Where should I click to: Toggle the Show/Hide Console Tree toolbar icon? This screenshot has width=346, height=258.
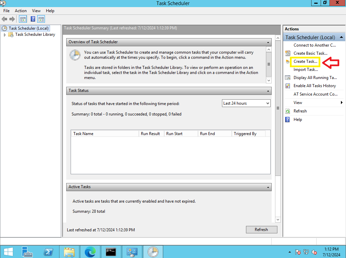tap(23, 19)
